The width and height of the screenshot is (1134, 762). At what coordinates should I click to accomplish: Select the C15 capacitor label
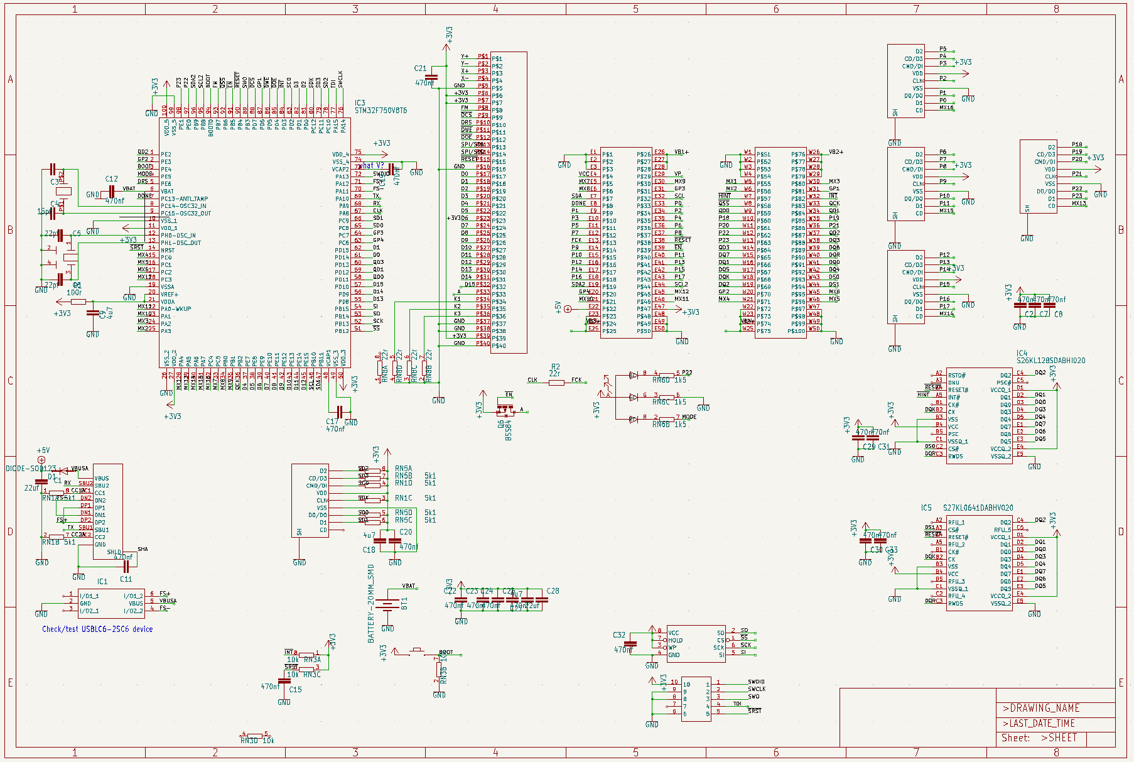[x=295, y=690]
